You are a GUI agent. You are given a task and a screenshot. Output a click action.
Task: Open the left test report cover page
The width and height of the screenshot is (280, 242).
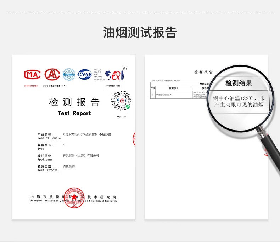[x=74, y=149]
